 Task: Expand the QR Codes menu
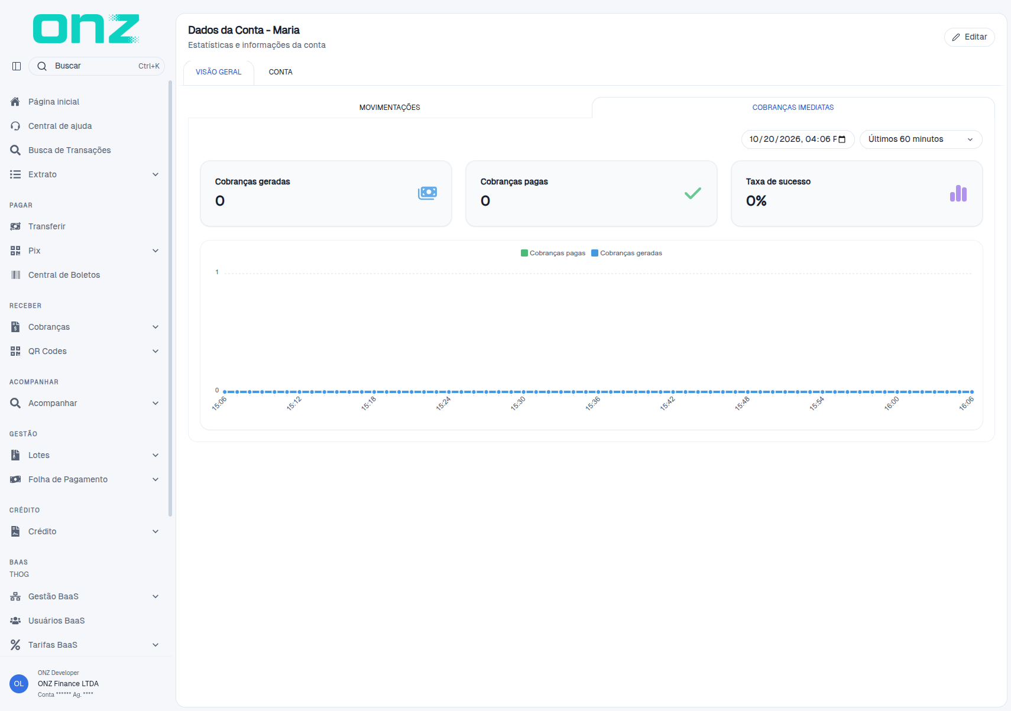point(85,351)
